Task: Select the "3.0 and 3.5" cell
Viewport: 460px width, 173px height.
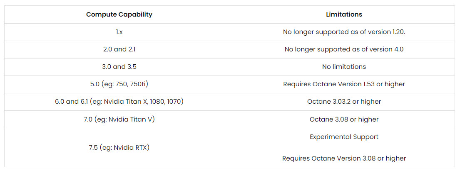Action: (x=119, y=67)
